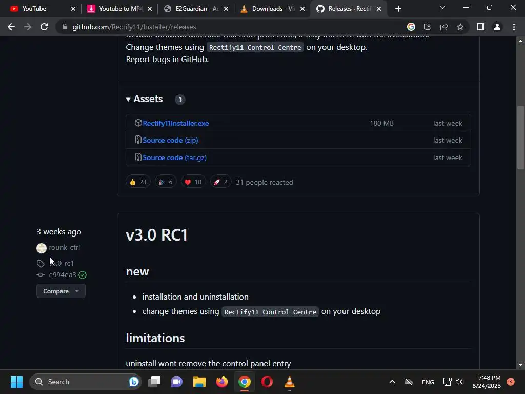This screenshot has height=394, width=525.
Task: Open the tab search dropdown chevron
Action: point(442,7)
